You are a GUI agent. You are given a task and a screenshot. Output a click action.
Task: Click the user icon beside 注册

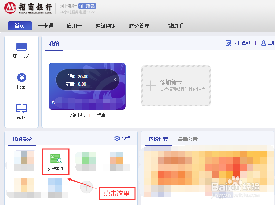(263, 43)
